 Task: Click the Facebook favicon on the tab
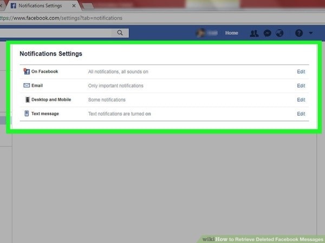(13, 6)
